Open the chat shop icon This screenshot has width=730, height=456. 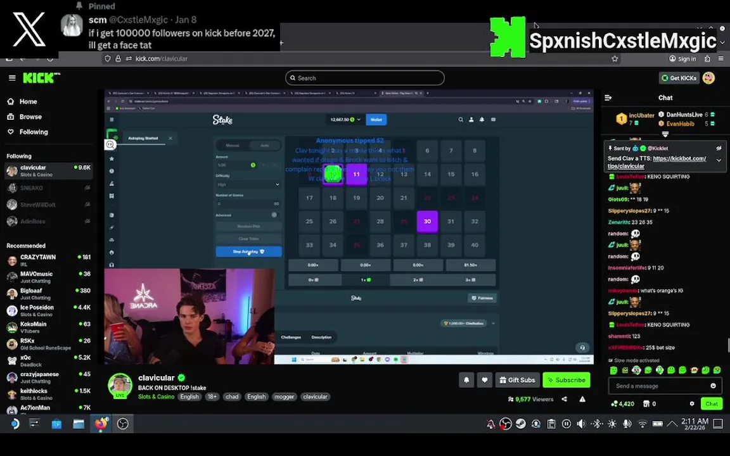646,404
